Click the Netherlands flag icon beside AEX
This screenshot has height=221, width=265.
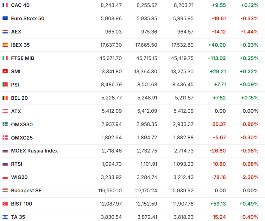click(x=5, y=32)
